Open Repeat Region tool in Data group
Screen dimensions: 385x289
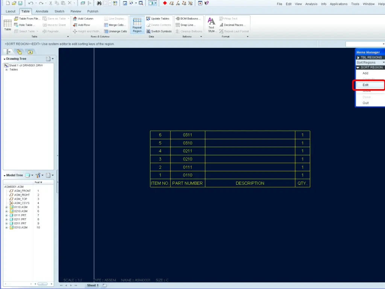tap(137, 25)
